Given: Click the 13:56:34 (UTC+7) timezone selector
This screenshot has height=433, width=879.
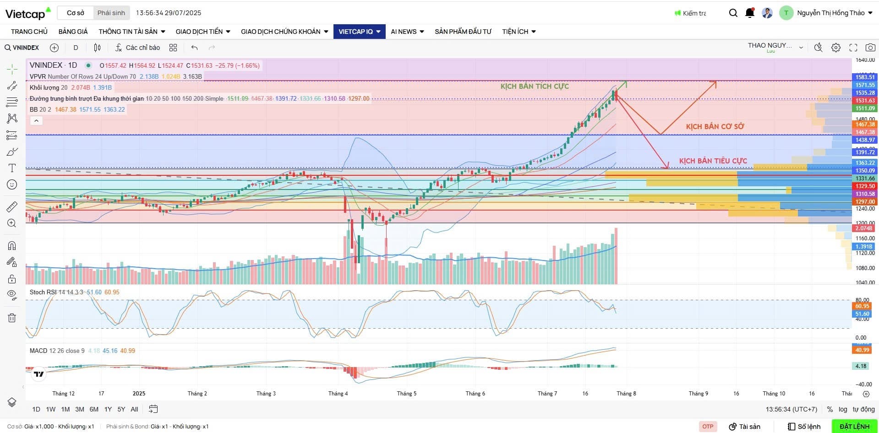Looking at the screenshot, I should tap(791, 409).
